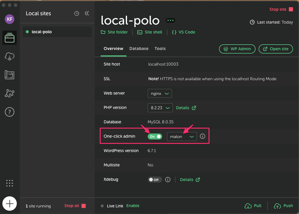Open the apps grid icon

tap(10, 183)
